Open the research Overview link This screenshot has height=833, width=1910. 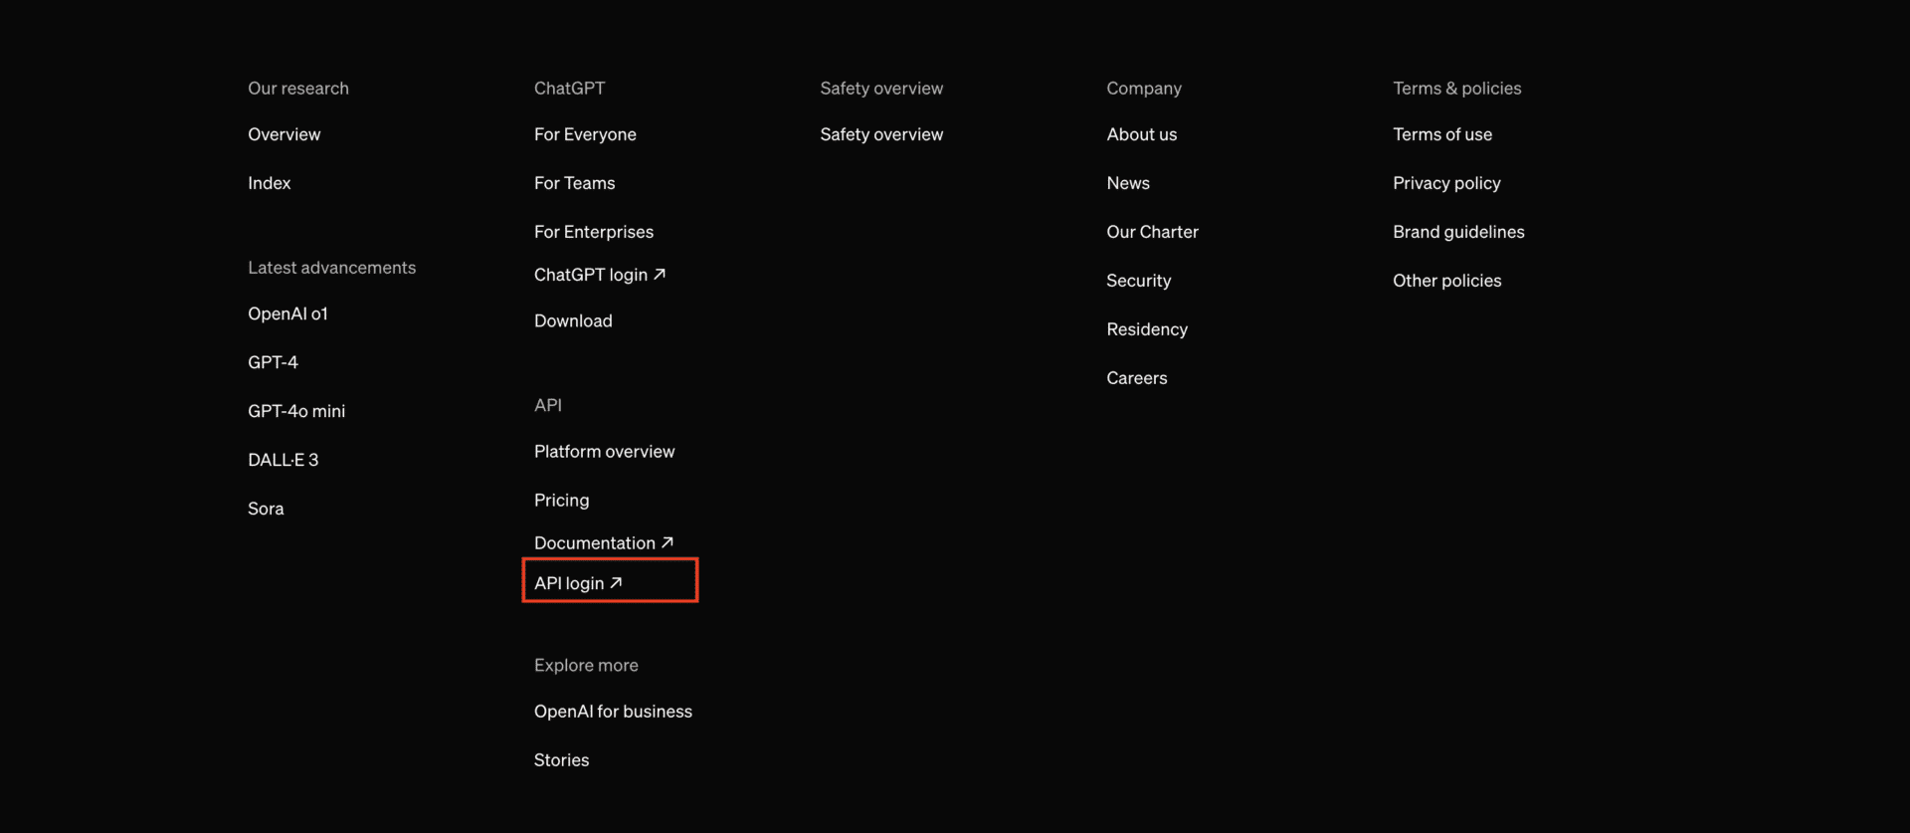pyautogui.click(x=284, y=134)
